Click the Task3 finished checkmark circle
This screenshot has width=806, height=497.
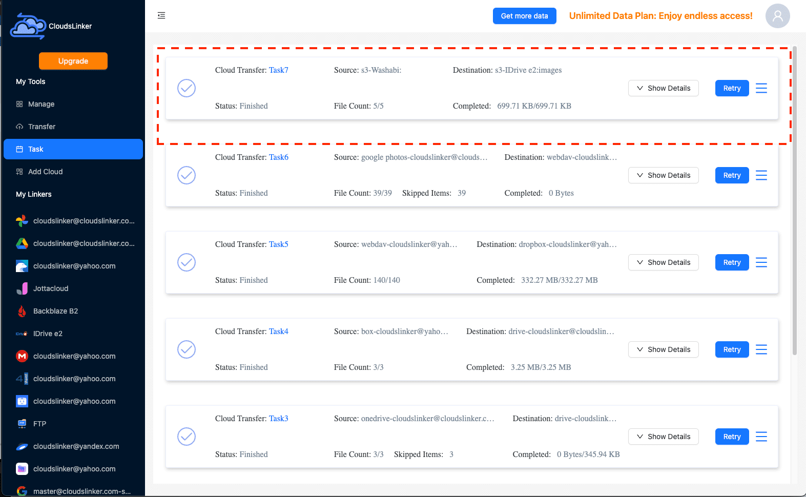[x=187, y=437]
